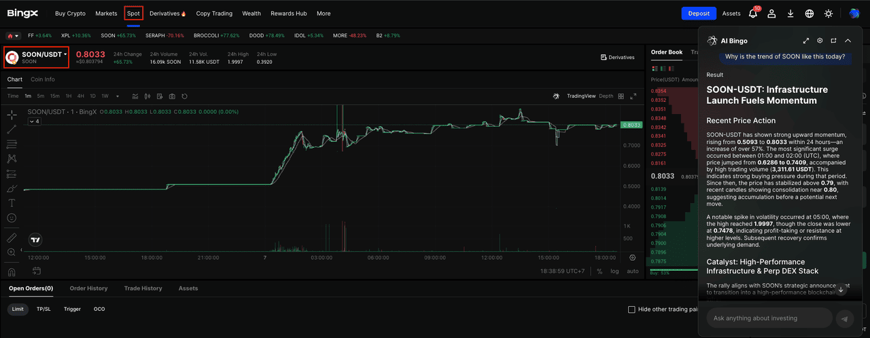Open the notifications bell
The height and width of the screenshot is (338, 870).
[752, 13]
